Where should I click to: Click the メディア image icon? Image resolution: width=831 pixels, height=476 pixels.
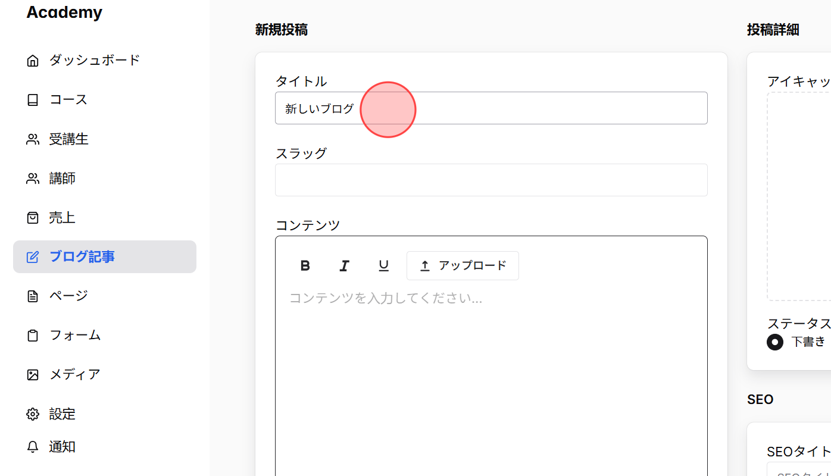(x=33, y=374)
